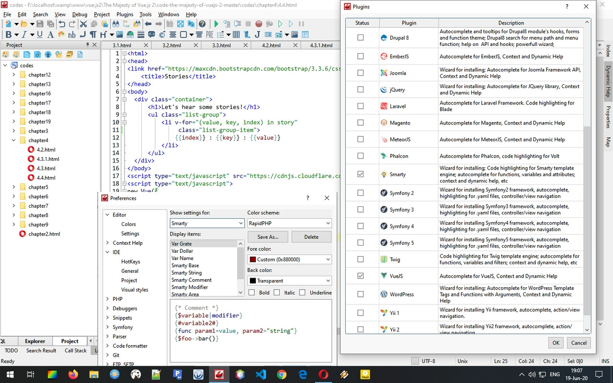Insert preformatted text with the PRE icon
613x383 pixels.
click(x=209, y=34)
